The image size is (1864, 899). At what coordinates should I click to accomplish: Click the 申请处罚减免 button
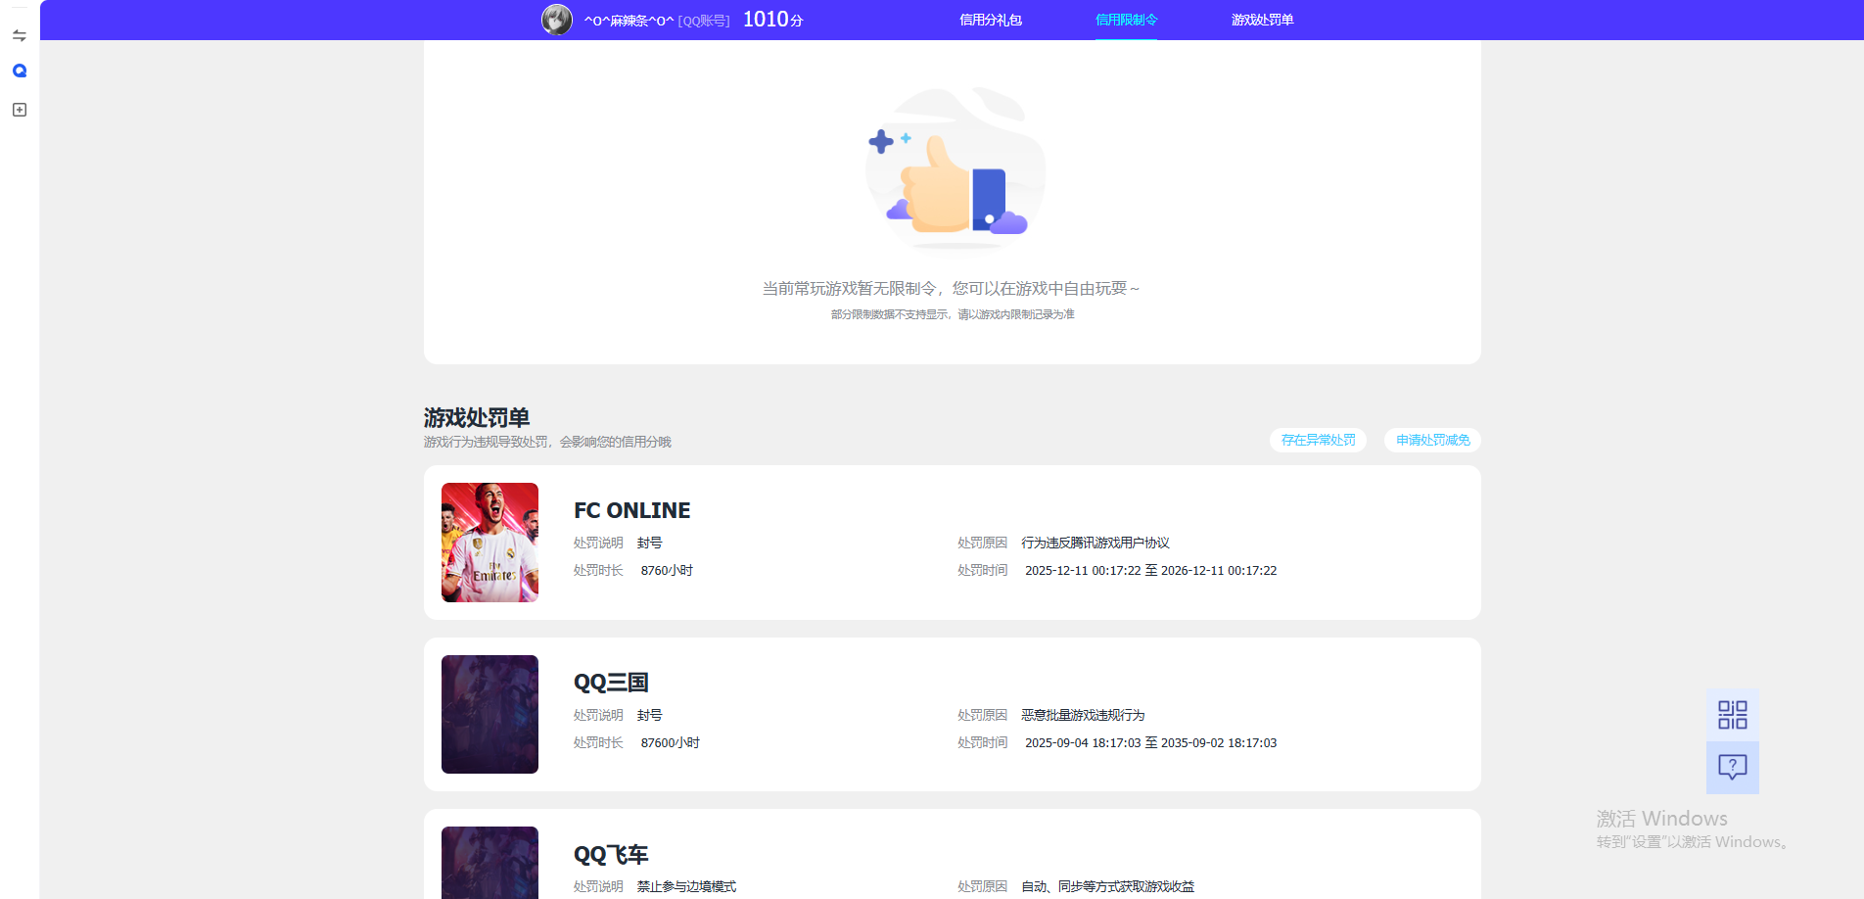click(x=1432, y=440)
